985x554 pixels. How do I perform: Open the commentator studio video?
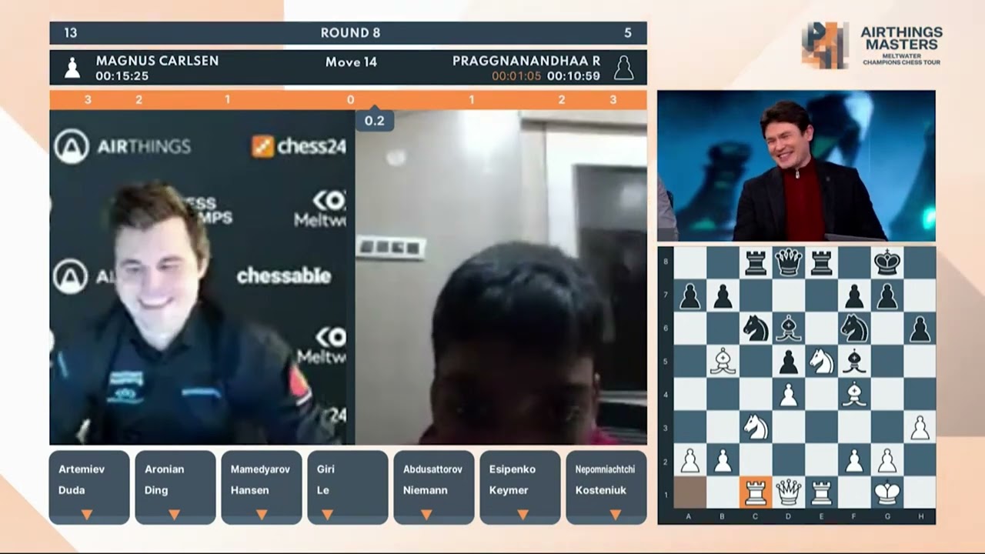pos(796,166)
